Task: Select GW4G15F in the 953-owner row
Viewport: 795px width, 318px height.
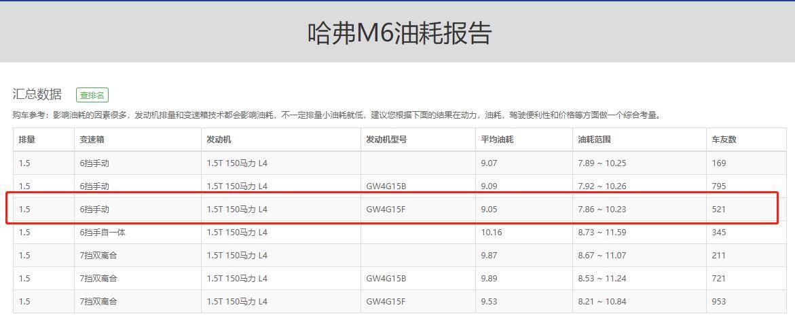Action: tap(386, 301)
